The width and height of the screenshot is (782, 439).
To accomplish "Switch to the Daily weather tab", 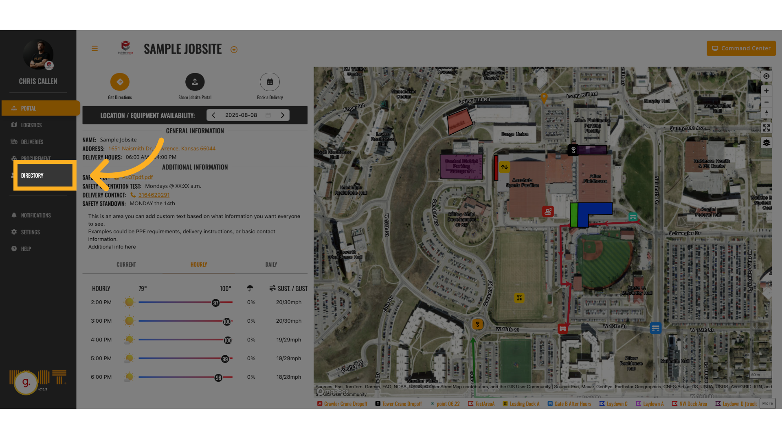I will [271, 265].
